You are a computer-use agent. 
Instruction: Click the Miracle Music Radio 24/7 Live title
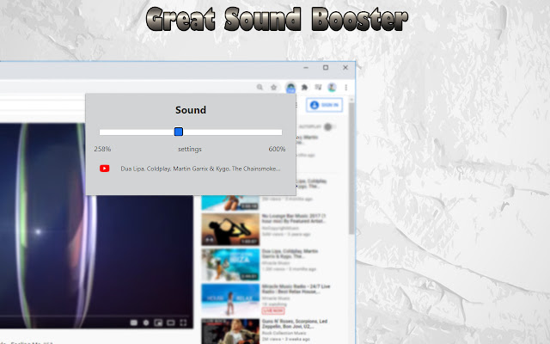tap(296, 289)
